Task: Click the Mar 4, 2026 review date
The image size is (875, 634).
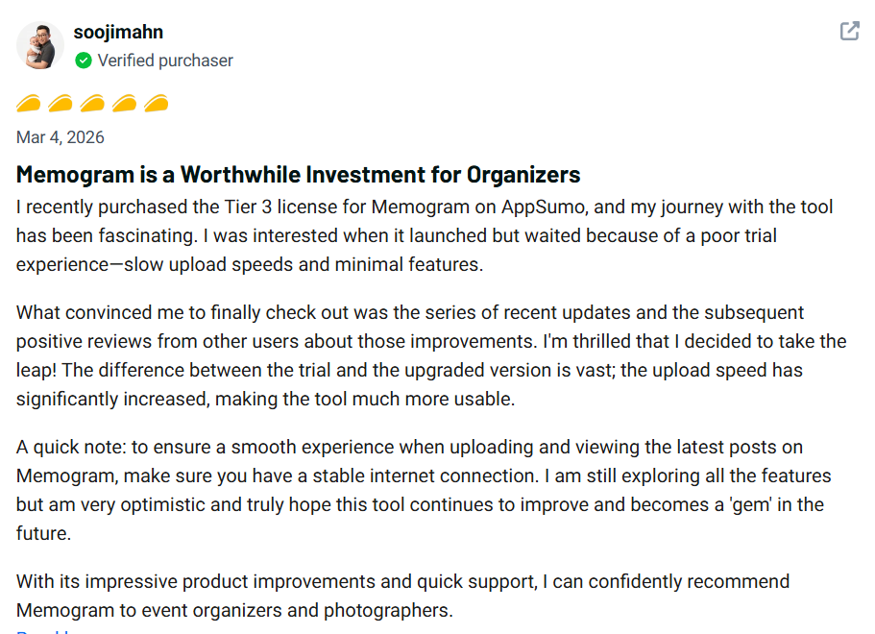Action: tap(61, 137)
